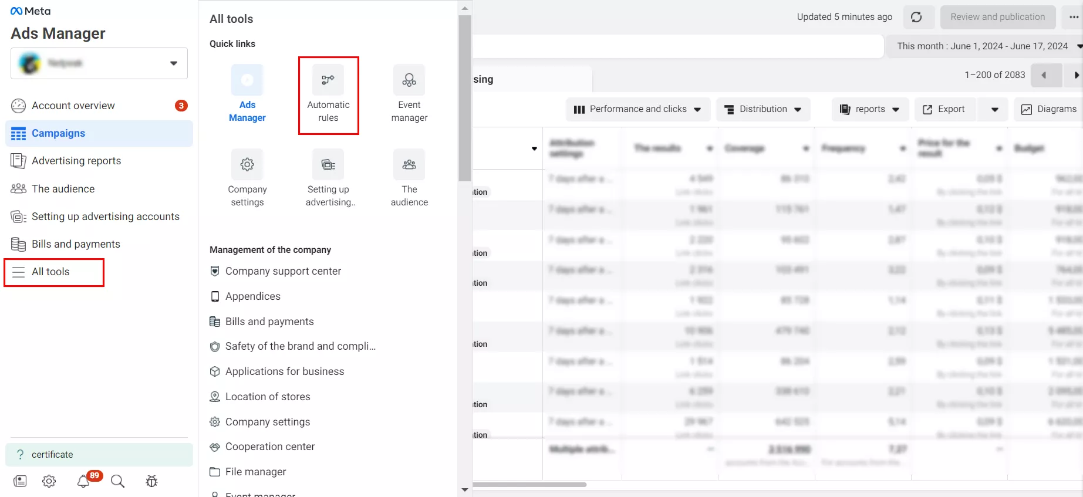
Task: Open Company support center link
Action: (283, 271)
